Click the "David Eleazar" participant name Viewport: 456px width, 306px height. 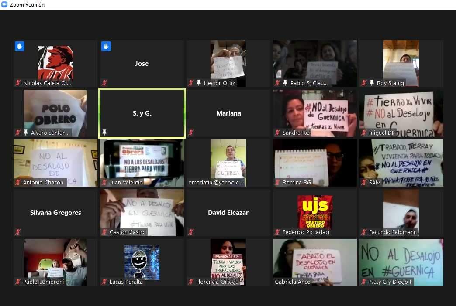coord(228,213)
